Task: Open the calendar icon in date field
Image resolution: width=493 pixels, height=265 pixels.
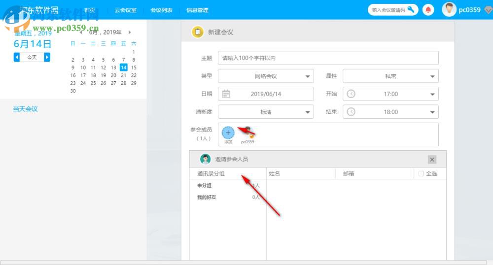Action: tap(226, 94)
